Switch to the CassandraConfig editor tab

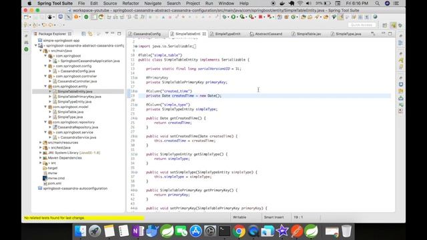(x=147, y=34)
